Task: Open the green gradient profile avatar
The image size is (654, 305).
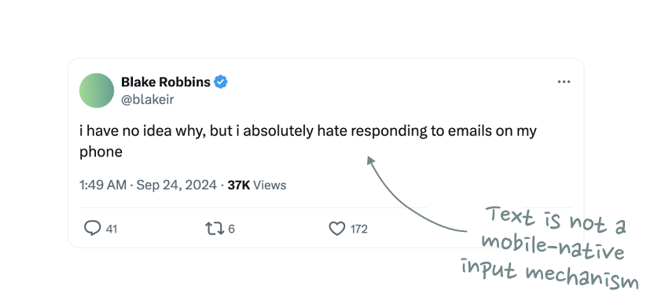Action: point(97,90)
